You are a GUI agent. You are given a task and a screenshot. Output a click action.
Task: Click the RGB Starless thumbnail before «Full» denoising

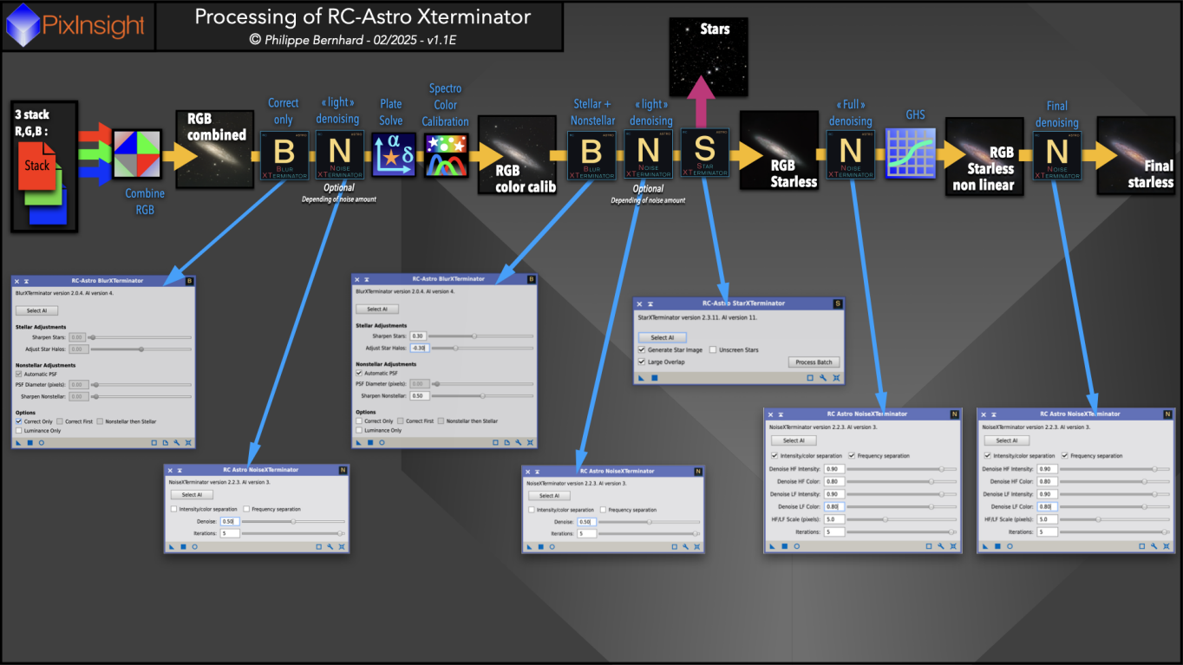pos(778,151)
